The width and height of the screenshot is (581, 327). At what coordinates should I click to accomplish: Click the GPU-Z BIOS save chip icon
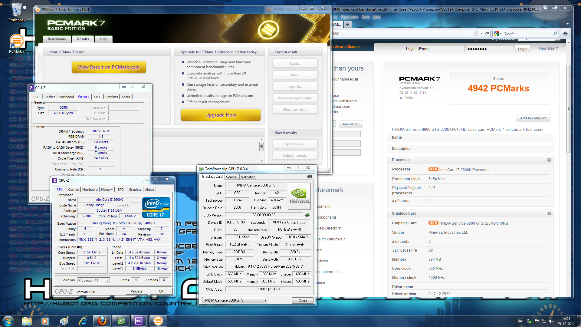[307, 215]
